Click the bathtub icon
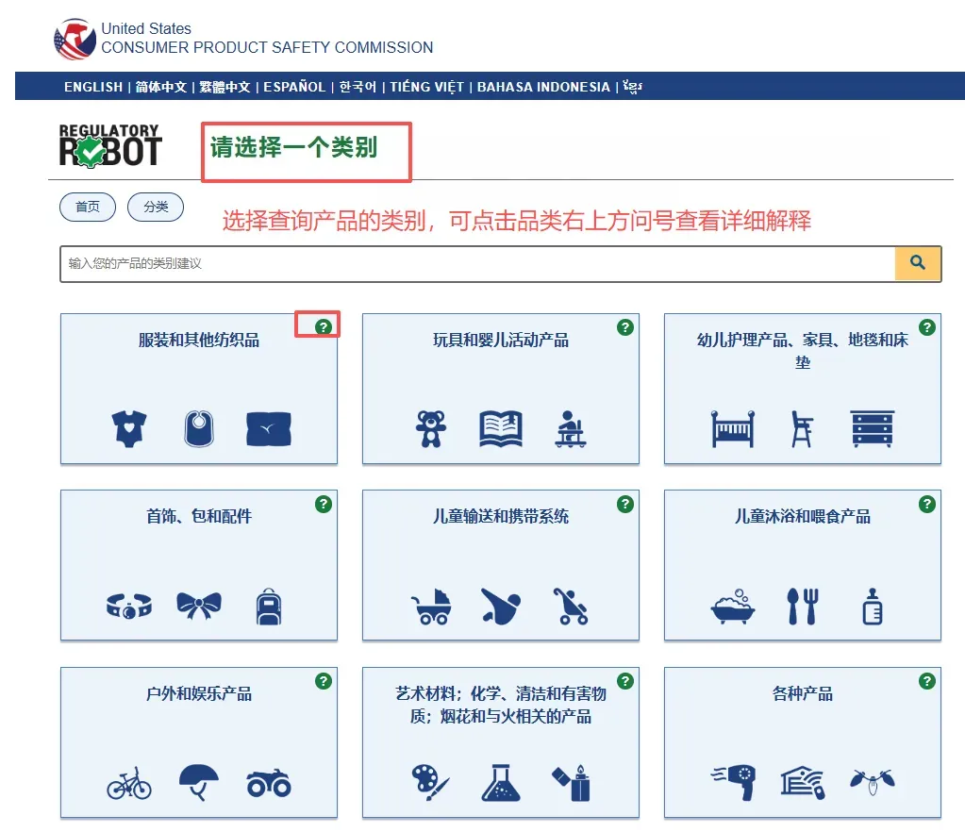Viewport: 965px width, 832px height. 732,607
